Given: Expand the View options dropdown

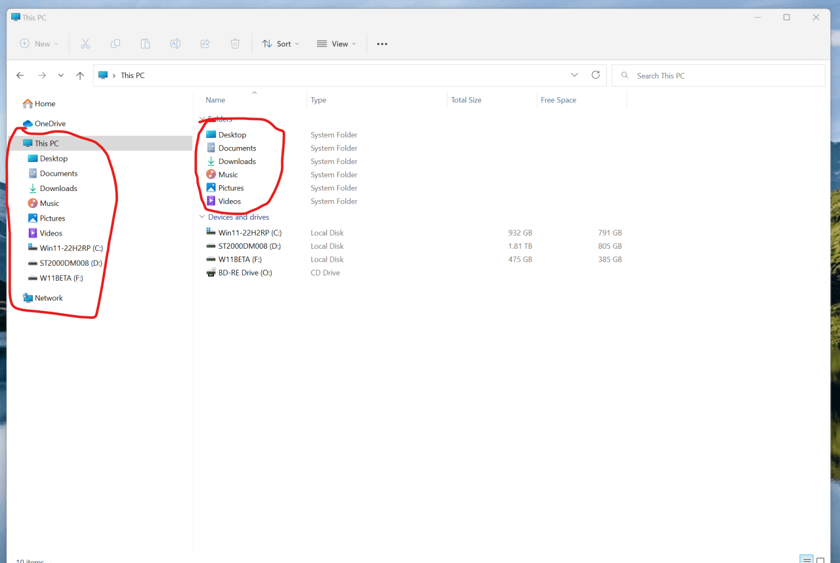Looking at the screenshot, I should 336,44.
